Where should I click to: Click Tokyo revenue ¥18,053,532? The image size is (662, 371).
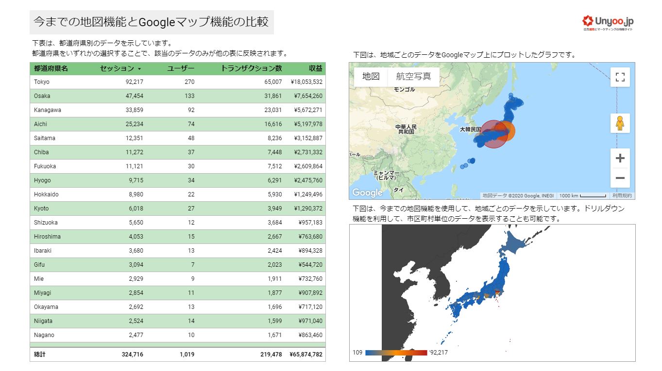click(x=306, y=82)
